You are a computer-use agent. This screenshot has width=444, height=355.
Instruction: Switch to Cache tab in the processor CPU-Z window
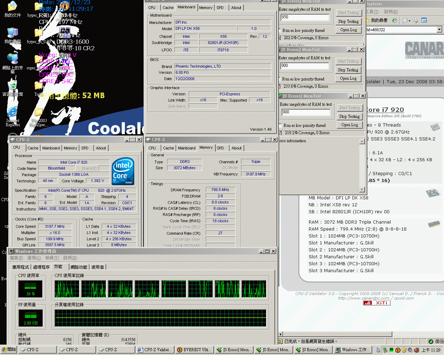[x=33, y=148]
